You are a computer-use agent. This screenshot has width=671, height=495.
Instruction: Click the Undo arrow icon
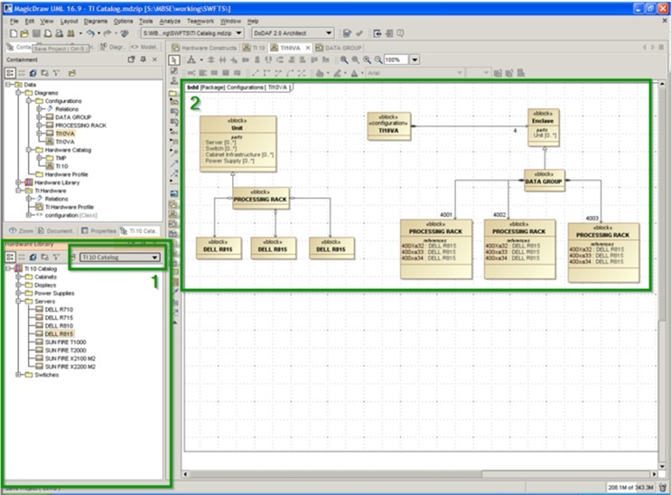90,33
